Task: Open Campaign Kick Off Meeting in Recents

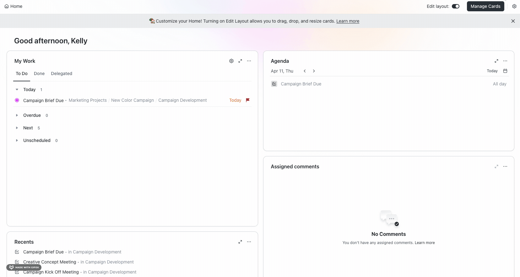Action: [x=51, y=272]
